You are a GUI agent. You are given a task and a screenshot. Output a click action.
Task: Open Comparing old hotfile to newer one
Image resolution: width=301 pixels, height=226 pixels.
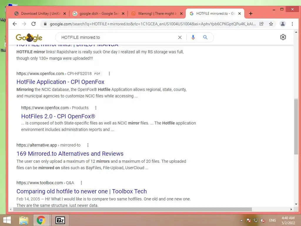82,191
